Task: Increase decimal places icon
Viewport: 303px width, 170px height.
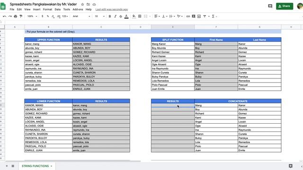Action: tap(59, 17)
